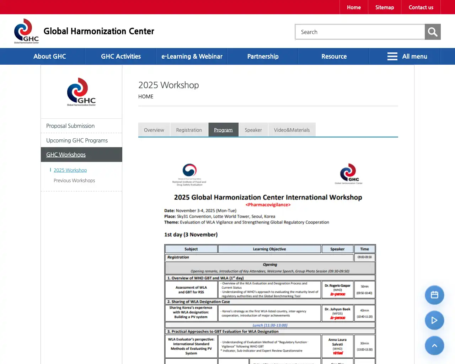Open the Proposal Submission section
Screen dimensions: 455x364
(70, 126)
